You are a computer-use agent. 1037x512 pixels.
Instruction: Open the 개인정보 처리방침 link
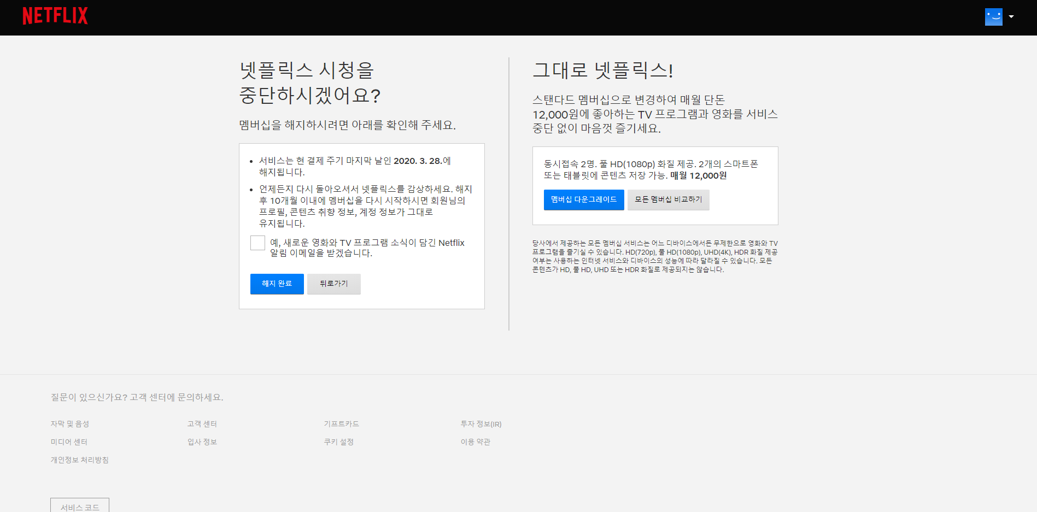click(x=80, y=460)
